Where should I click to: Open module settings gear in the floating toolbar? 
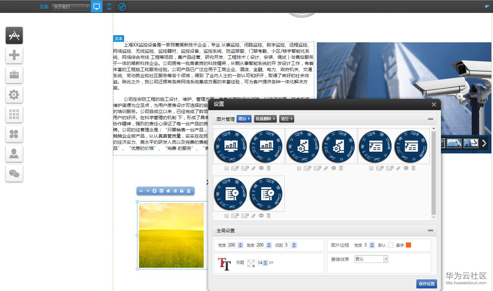pyautogui.click(x=155, y=191)
